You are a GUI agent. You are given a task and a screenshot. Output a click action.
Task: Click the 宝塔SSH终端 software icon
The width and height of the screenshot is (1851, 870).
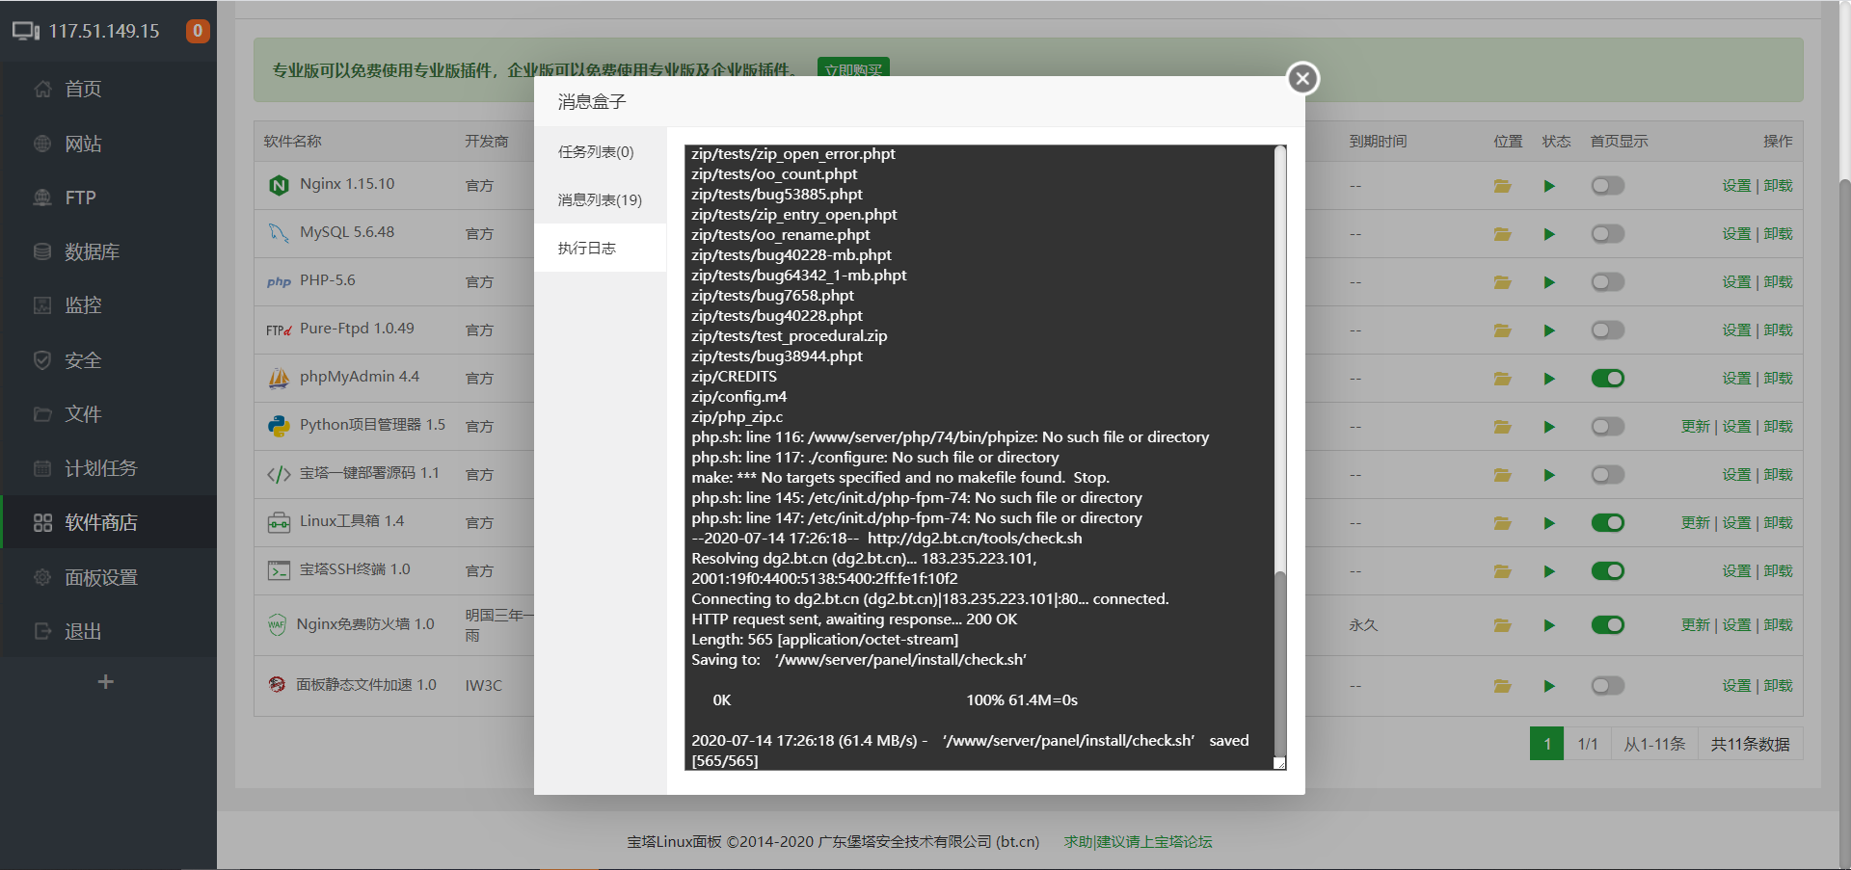pyautogui.click(x=279, y=570)
